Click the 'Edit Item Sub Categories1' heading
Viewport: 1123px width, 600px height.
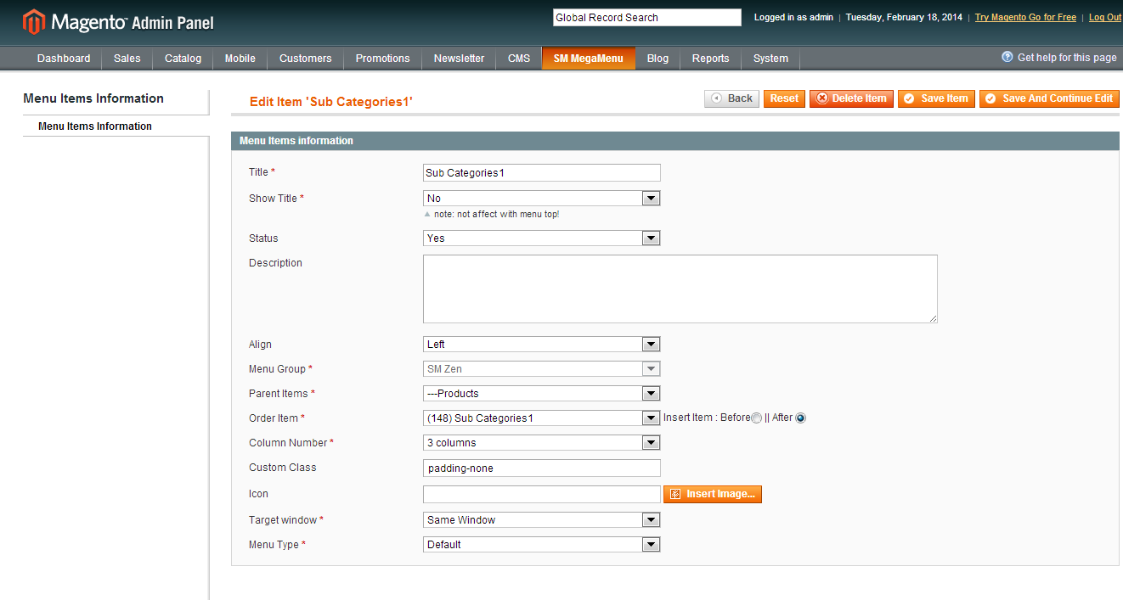[x=331, y=102]
